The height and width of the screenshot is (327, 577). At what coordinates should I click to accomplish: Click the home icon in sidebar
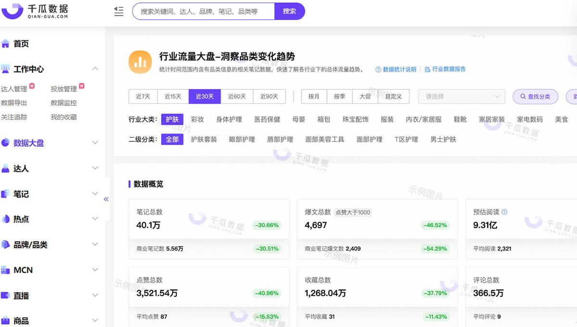click(x=6, y=44)
